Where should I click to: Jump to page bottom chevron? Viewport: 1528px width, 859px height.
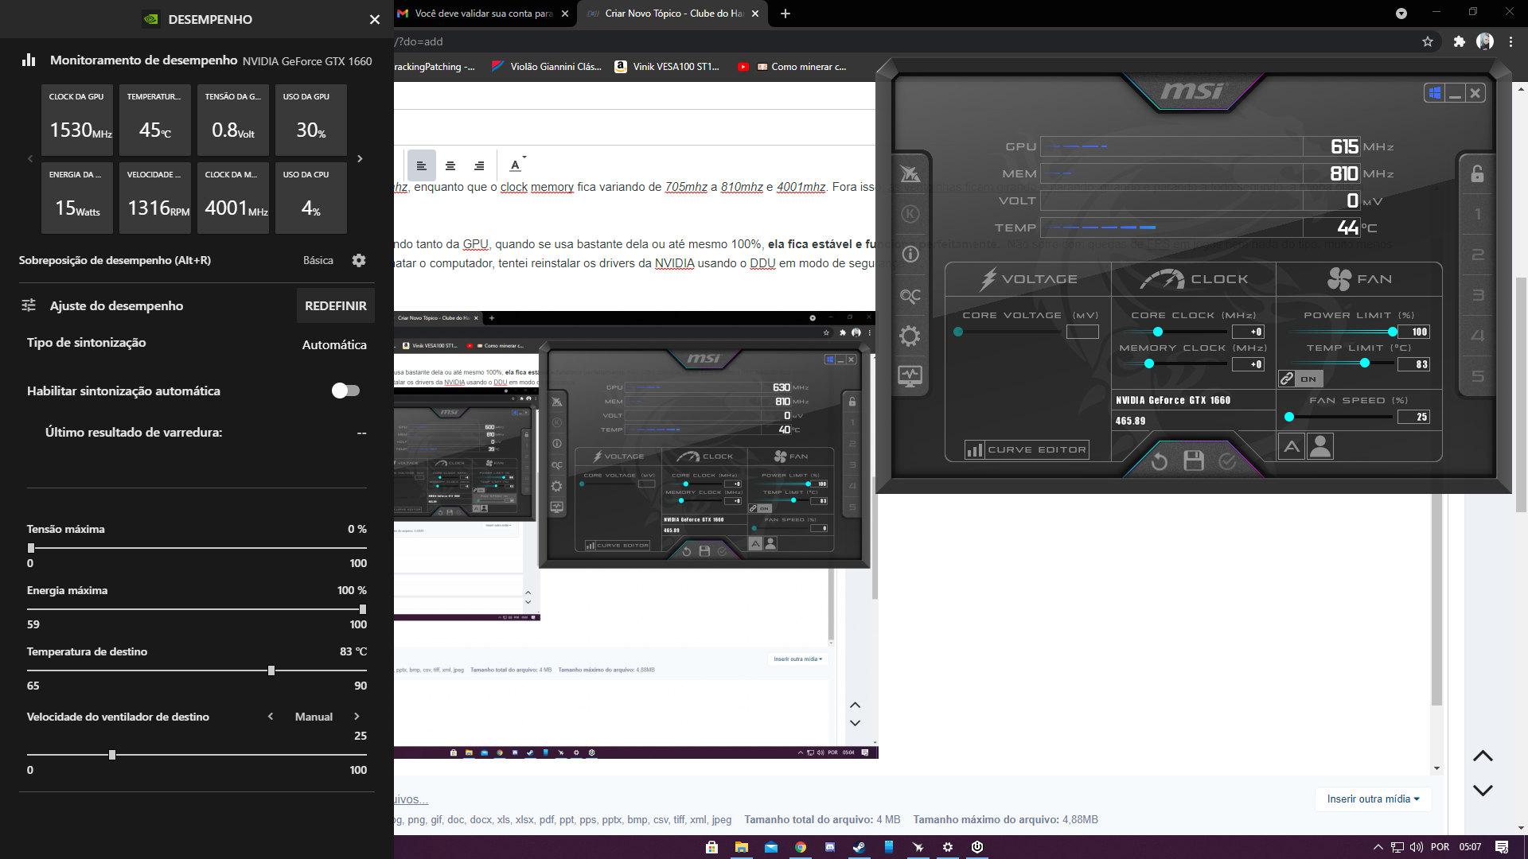tap(1483, 790)
